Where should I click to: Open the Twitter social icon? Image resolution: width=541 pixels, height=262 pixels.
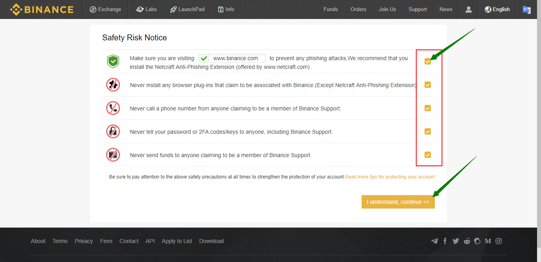pyautogui.click(x=456, y=241)
